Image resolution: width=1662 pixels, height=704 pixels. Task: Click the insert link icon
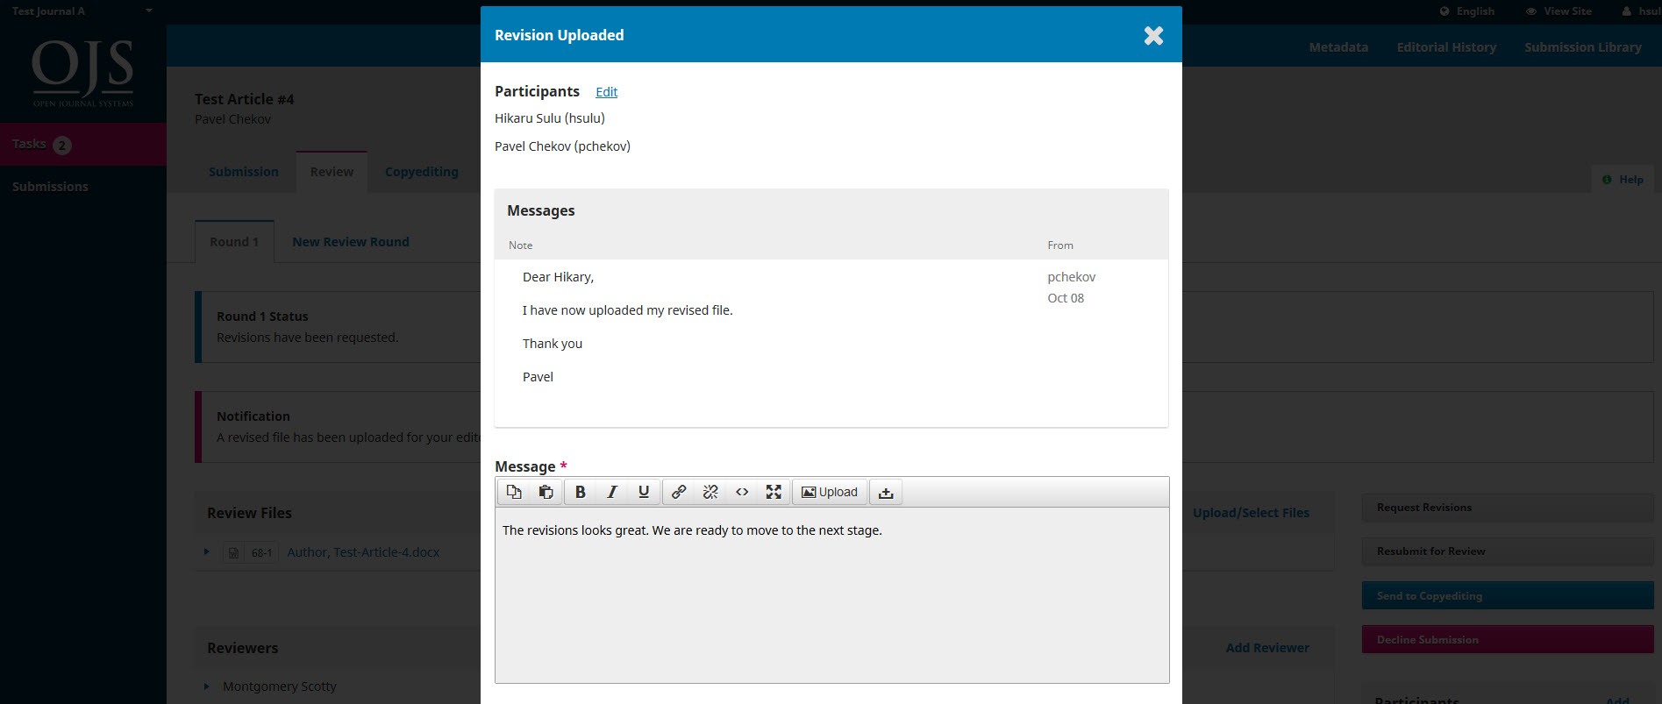(x=678, y=492)
